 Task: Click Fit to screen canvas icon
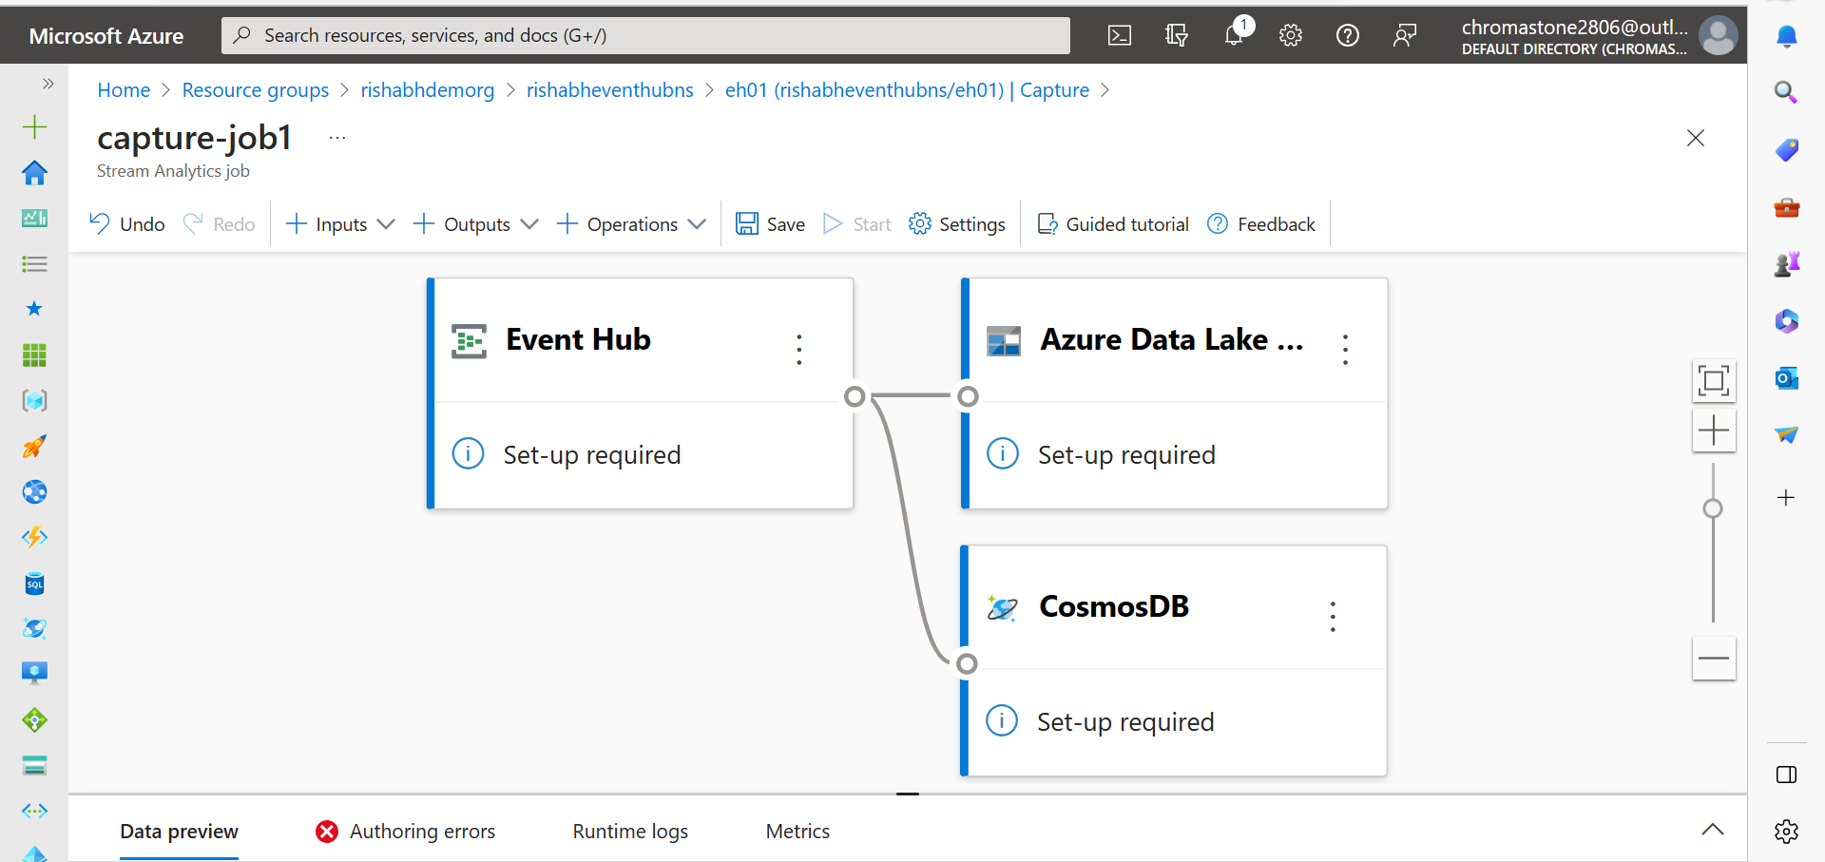coord(1714,381)
